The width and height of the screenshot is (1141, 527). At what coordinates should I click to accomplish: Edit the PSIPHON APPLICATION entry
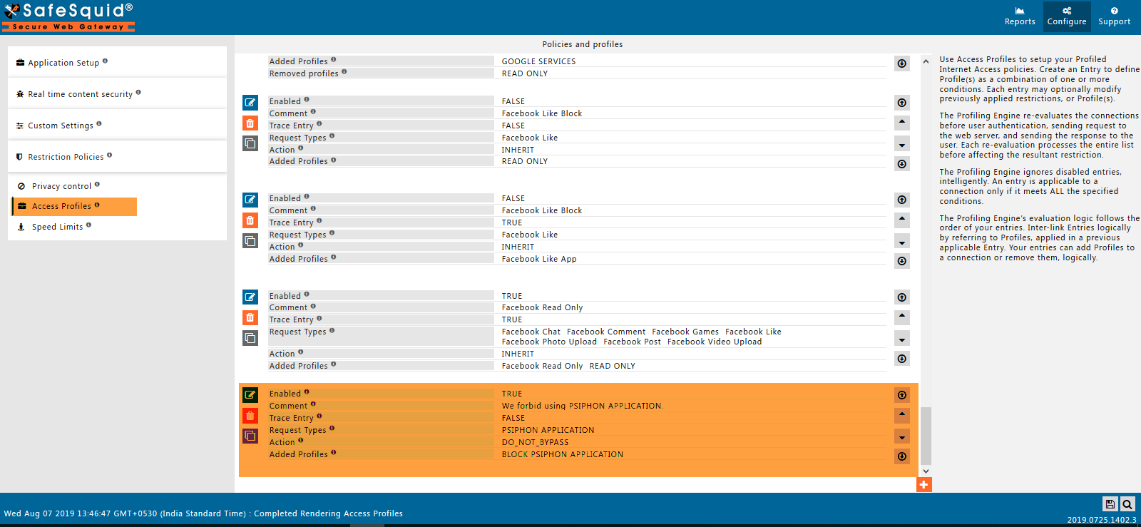tap(250, 394)
